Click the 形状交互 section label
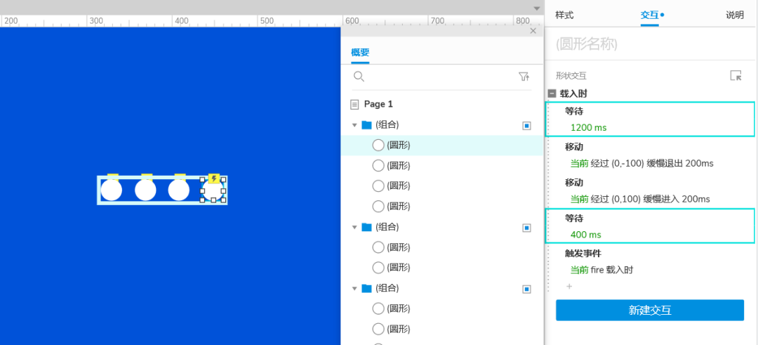Viewport: 758px width, 345px height. [571, 76]
